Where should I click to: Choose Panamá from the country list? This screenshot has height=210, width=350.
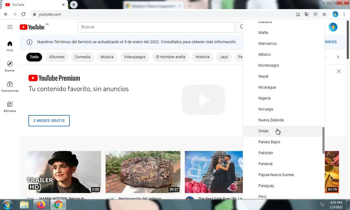(282, 164)
